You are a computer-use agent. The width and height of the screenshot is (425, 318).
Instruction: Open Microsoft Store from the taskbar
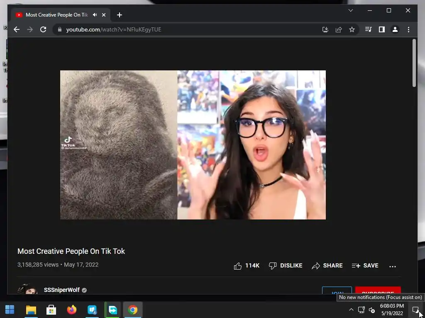point(51,310)
